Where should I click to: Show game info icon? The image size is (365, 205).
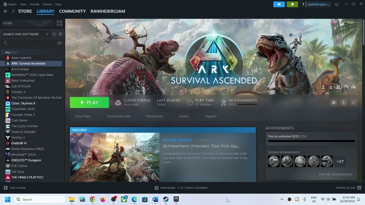[344, 102]
